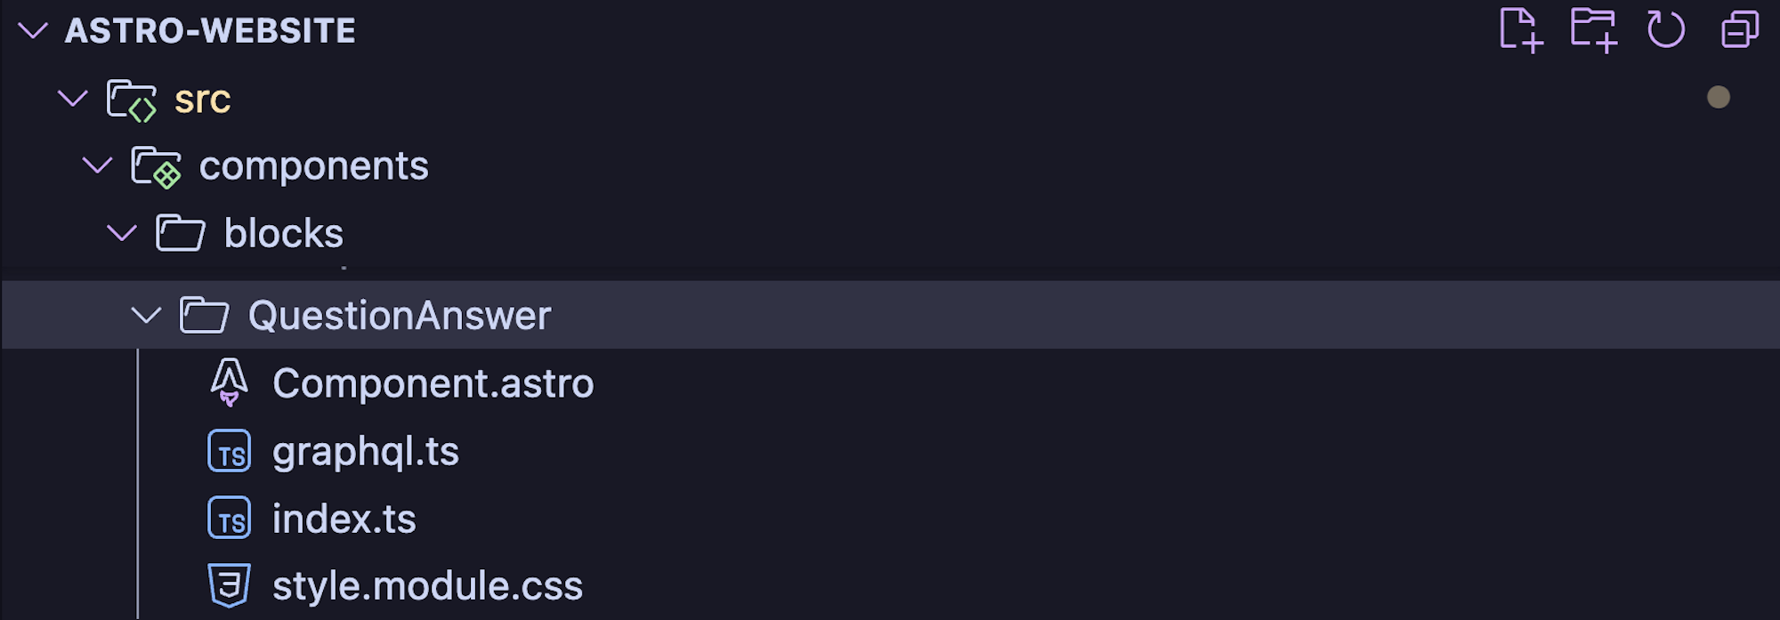Click the TS icon beside graphql.ts

pos(229,451)
